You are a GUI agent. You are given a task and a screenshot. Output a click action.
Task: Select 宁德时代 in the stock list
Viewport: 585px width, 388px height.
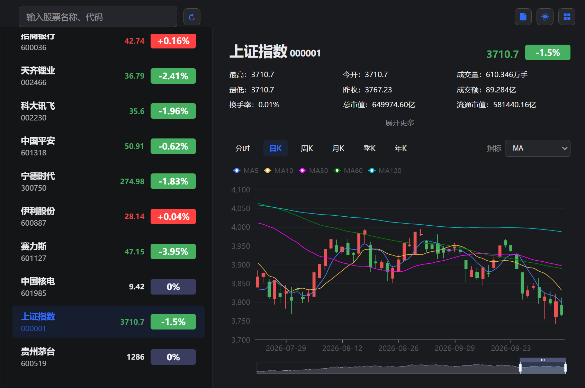point(108,182)
